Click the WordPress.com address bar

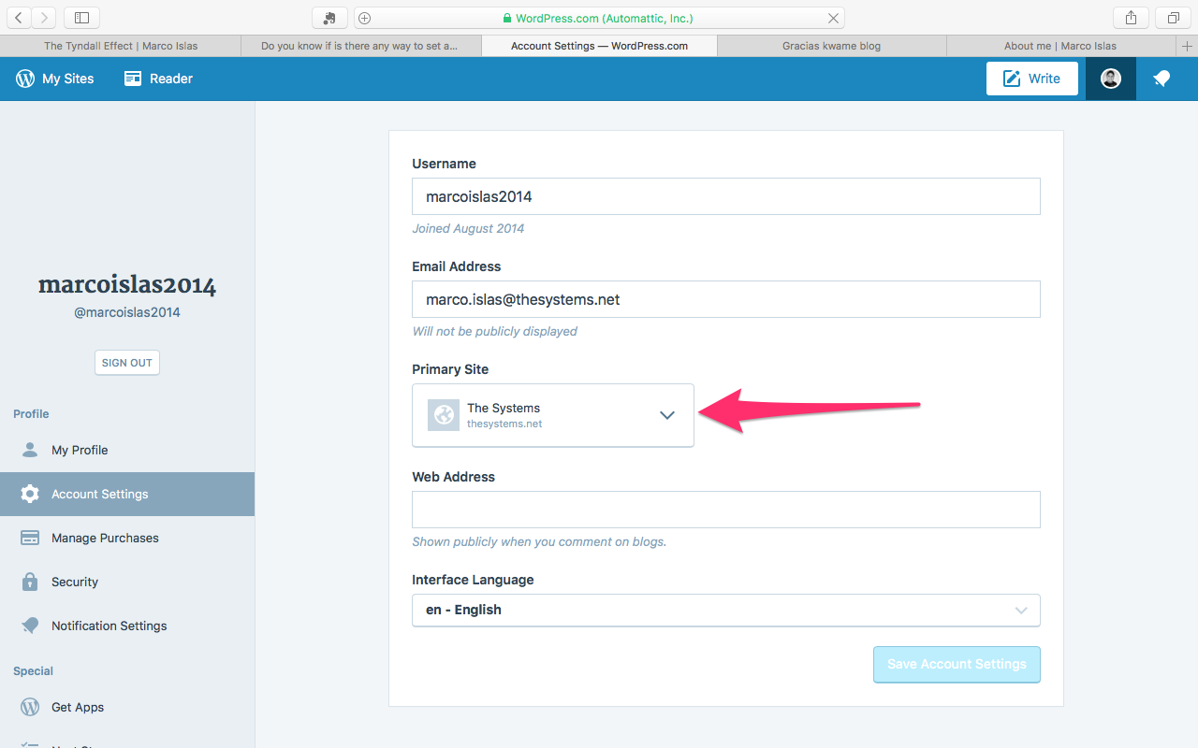pos(599,18)
